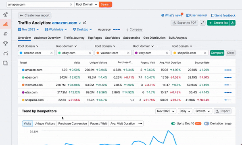Switch to the Top Pages tab

95,38
